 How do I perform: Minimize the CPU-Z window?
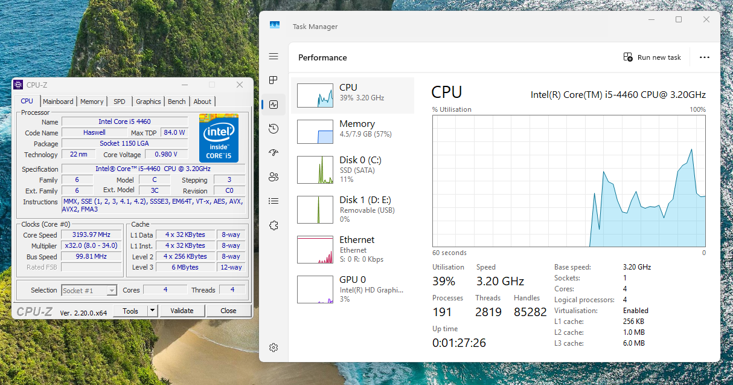184,85
